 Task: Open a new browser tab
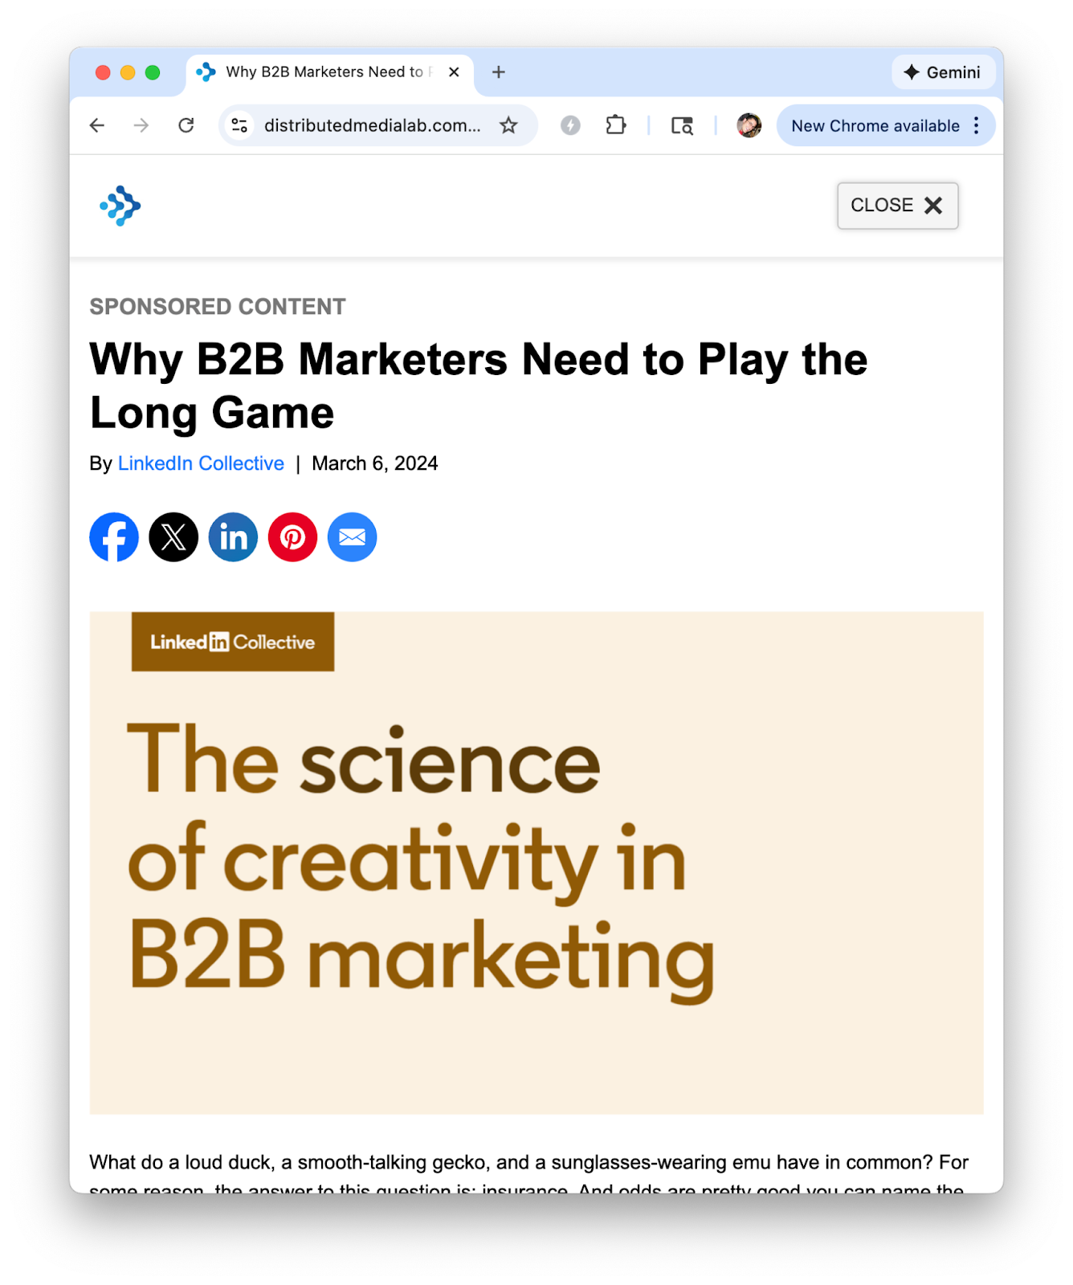tap(499, 72)
